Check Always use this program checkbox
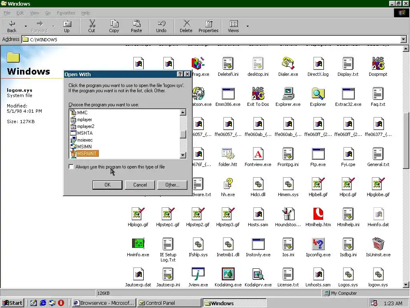 [71, 167]
